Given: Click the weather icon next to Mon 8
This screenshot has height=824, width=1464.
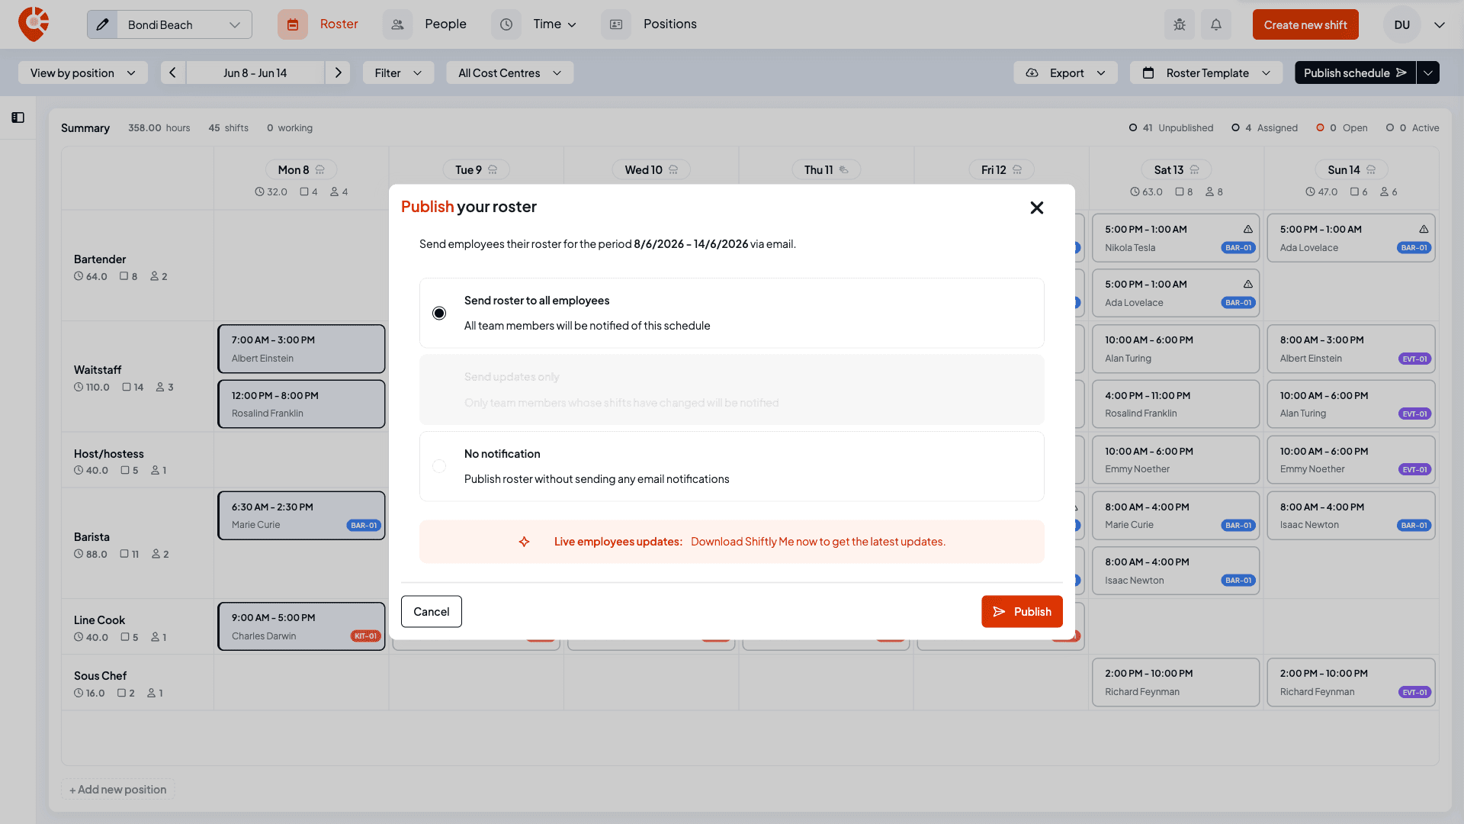Looking at the screenshot, I should tap(320, 170).
